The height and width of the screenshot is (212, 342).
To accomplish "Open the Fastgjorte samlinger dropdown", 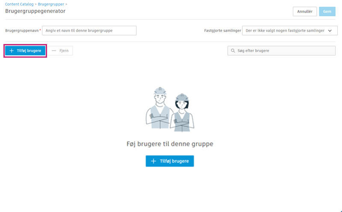I will pos(290,30).
